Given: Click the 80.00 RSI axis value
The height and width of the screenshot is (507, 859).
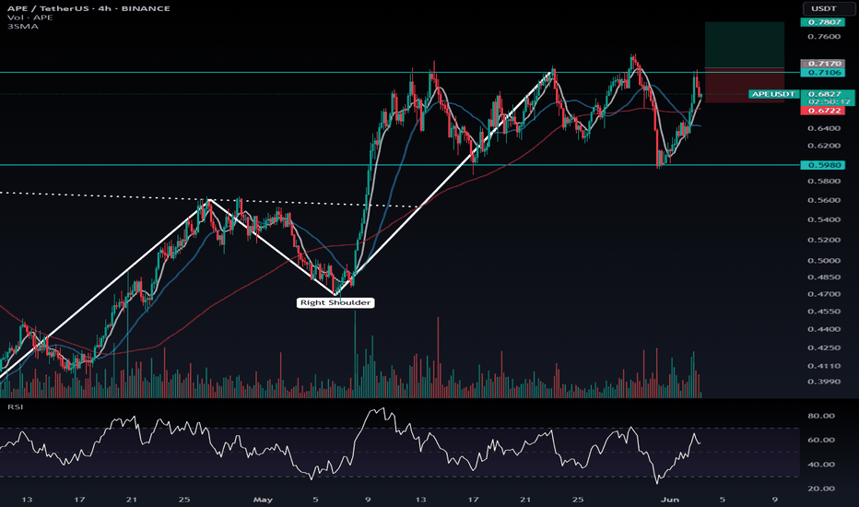Looking at the screenshot, I should pyautogui.click(x=821, y=416).
